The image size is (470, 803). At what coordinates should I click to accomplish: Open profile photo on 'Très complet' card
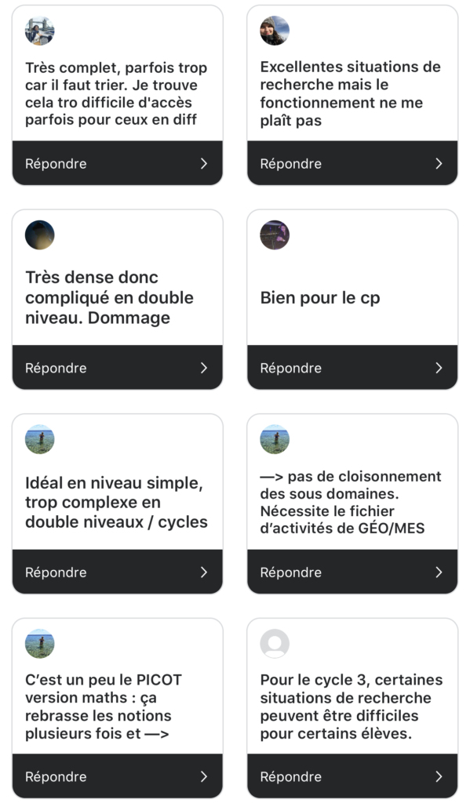point(39,31)
